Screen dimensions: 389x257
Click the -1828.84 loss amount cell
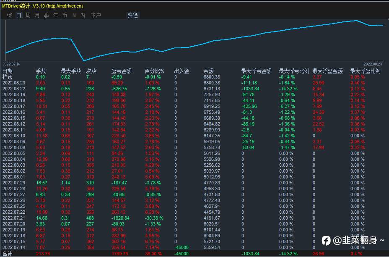click(120, 218)
